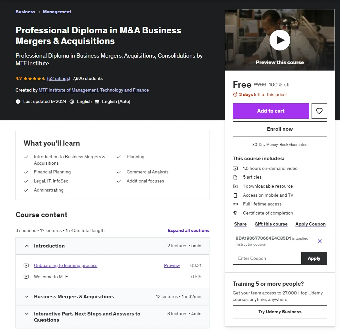Open the 52 ratings link
340x331 pixels.
(58, 79)
